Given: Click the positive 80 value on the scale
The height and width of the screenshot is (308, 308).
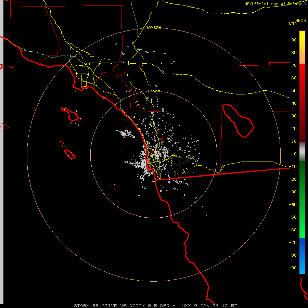Looking at the screenshot, I should pos(294,53).
